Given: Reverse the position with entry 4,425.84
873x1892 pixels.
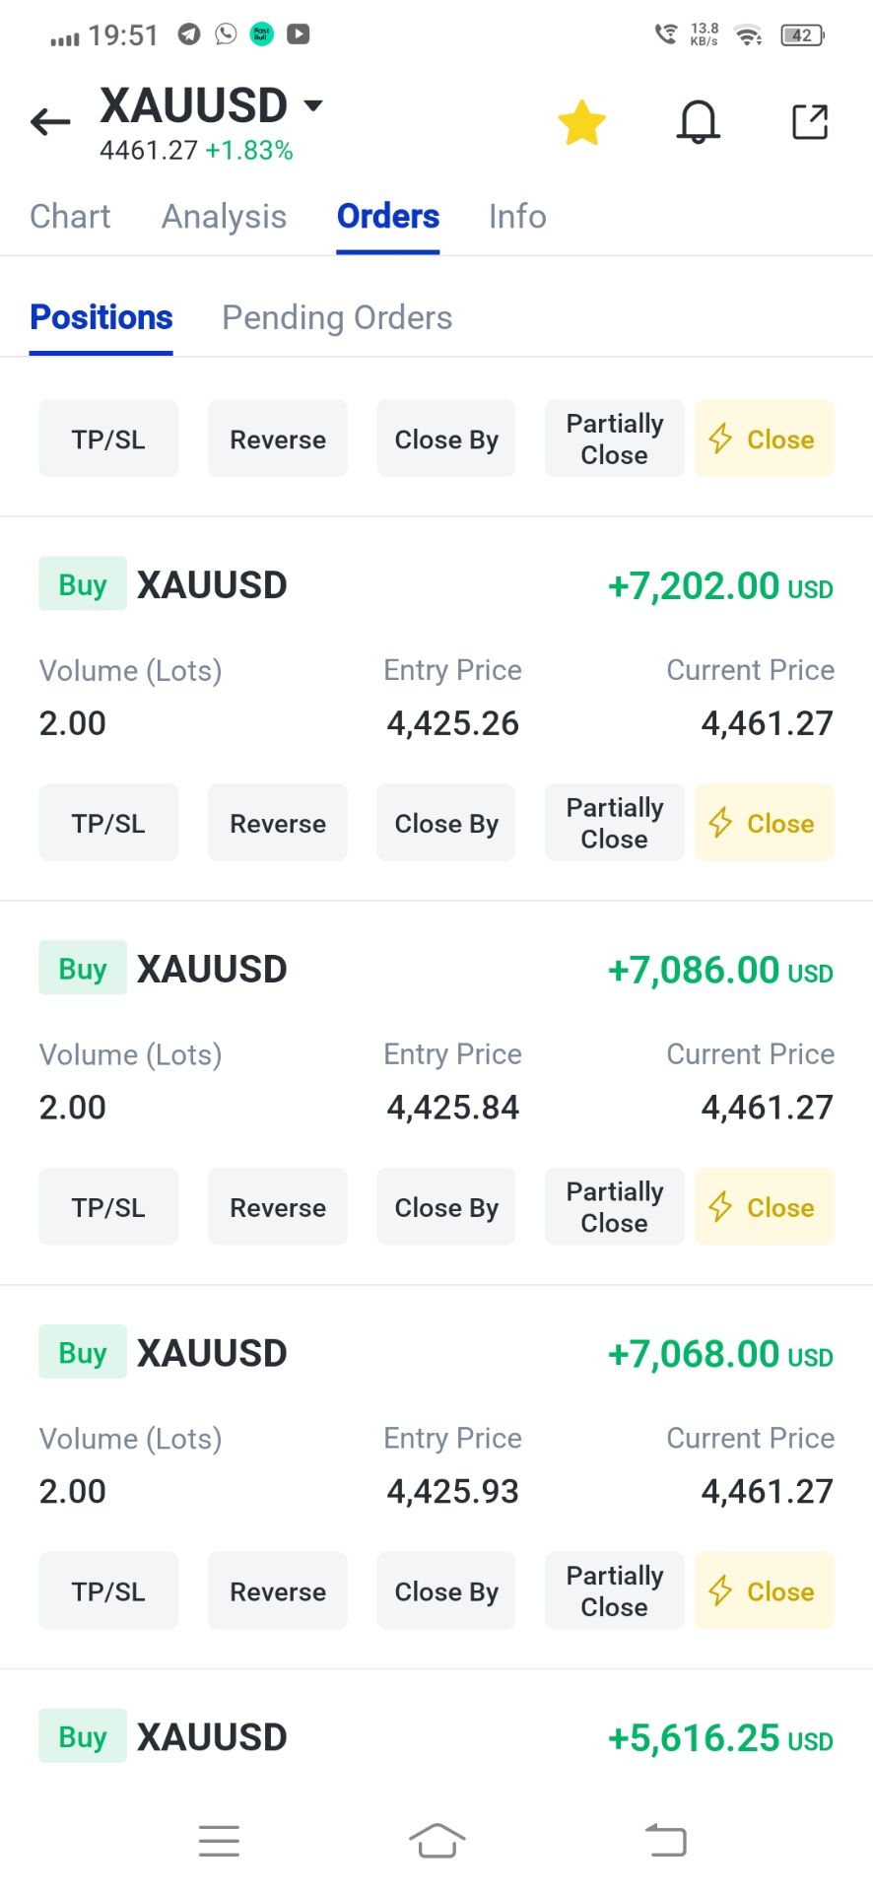Looking at the screenshot, I should (278, 1207).
